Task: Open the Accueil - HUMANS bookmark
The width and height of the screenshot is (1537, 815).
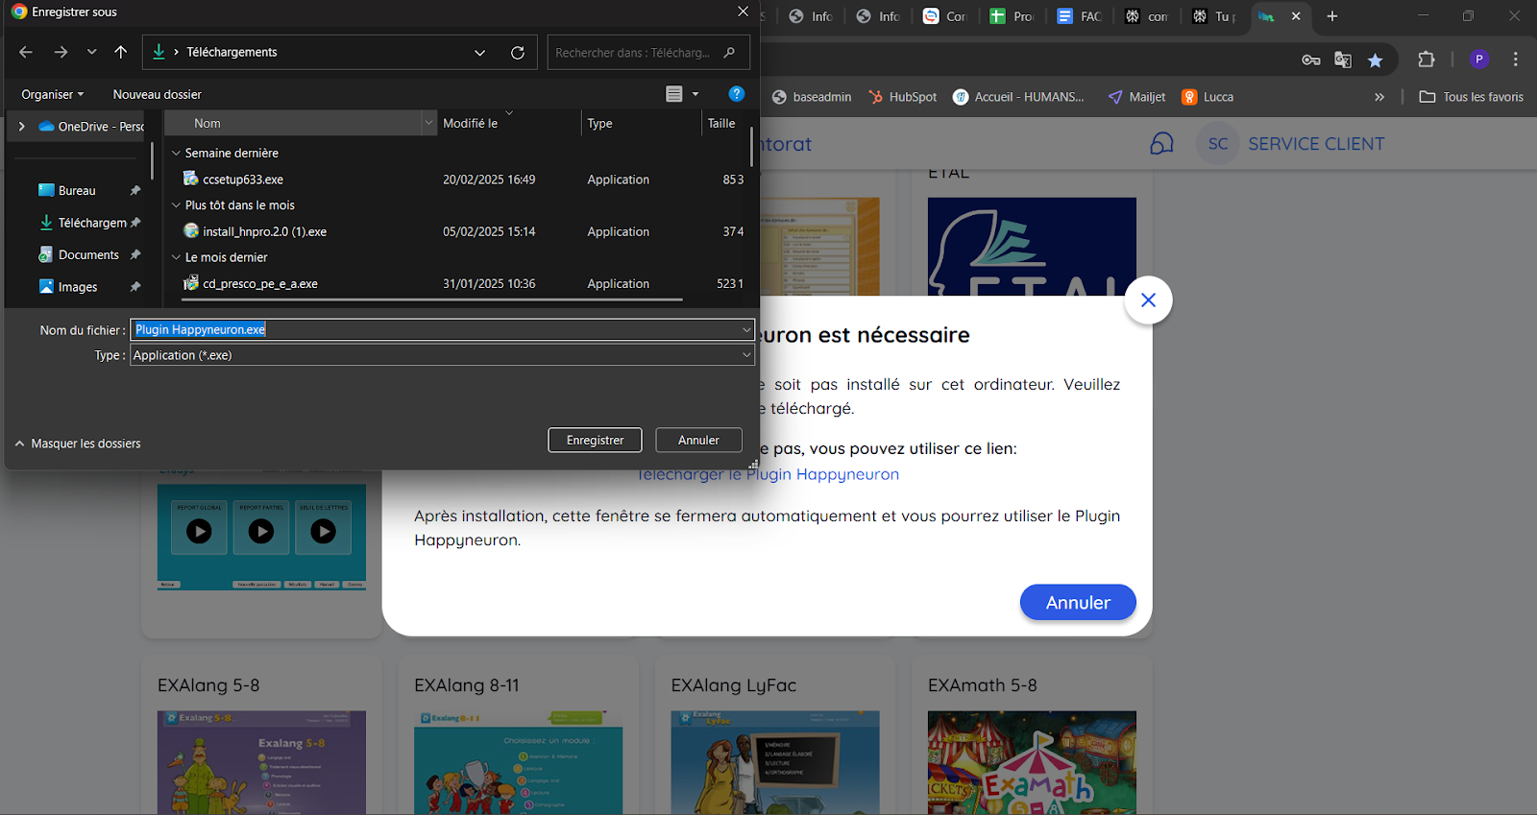Action: pos(1018,97)
